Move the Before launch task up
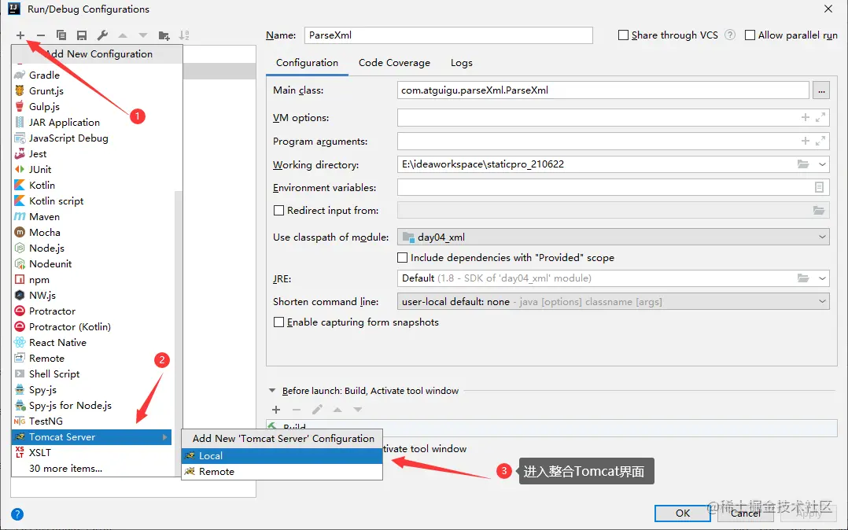Viewport: 848px width, 530px height. point(337,410)
